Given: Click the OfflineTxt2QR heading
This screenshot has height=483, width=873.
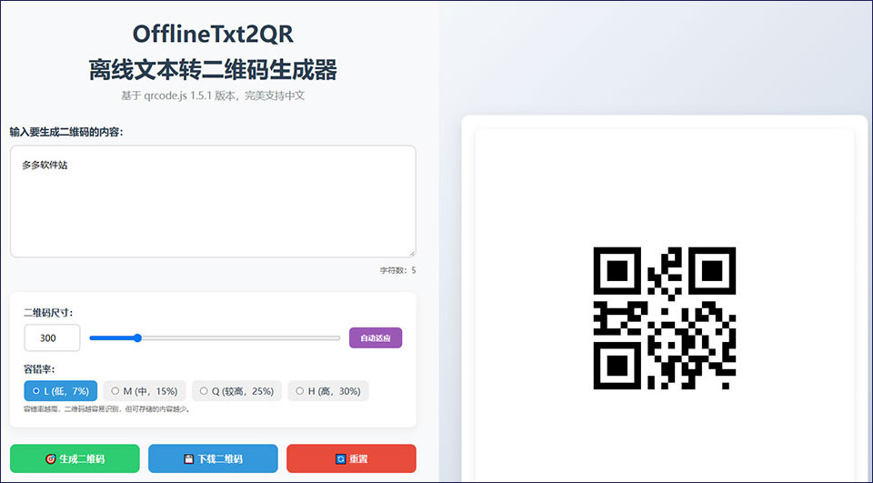Looking at the screenshot, I should point(213,34).
